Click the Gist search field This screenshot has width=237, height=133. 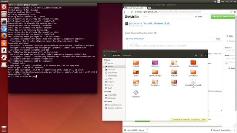click(x=167, y=17)
